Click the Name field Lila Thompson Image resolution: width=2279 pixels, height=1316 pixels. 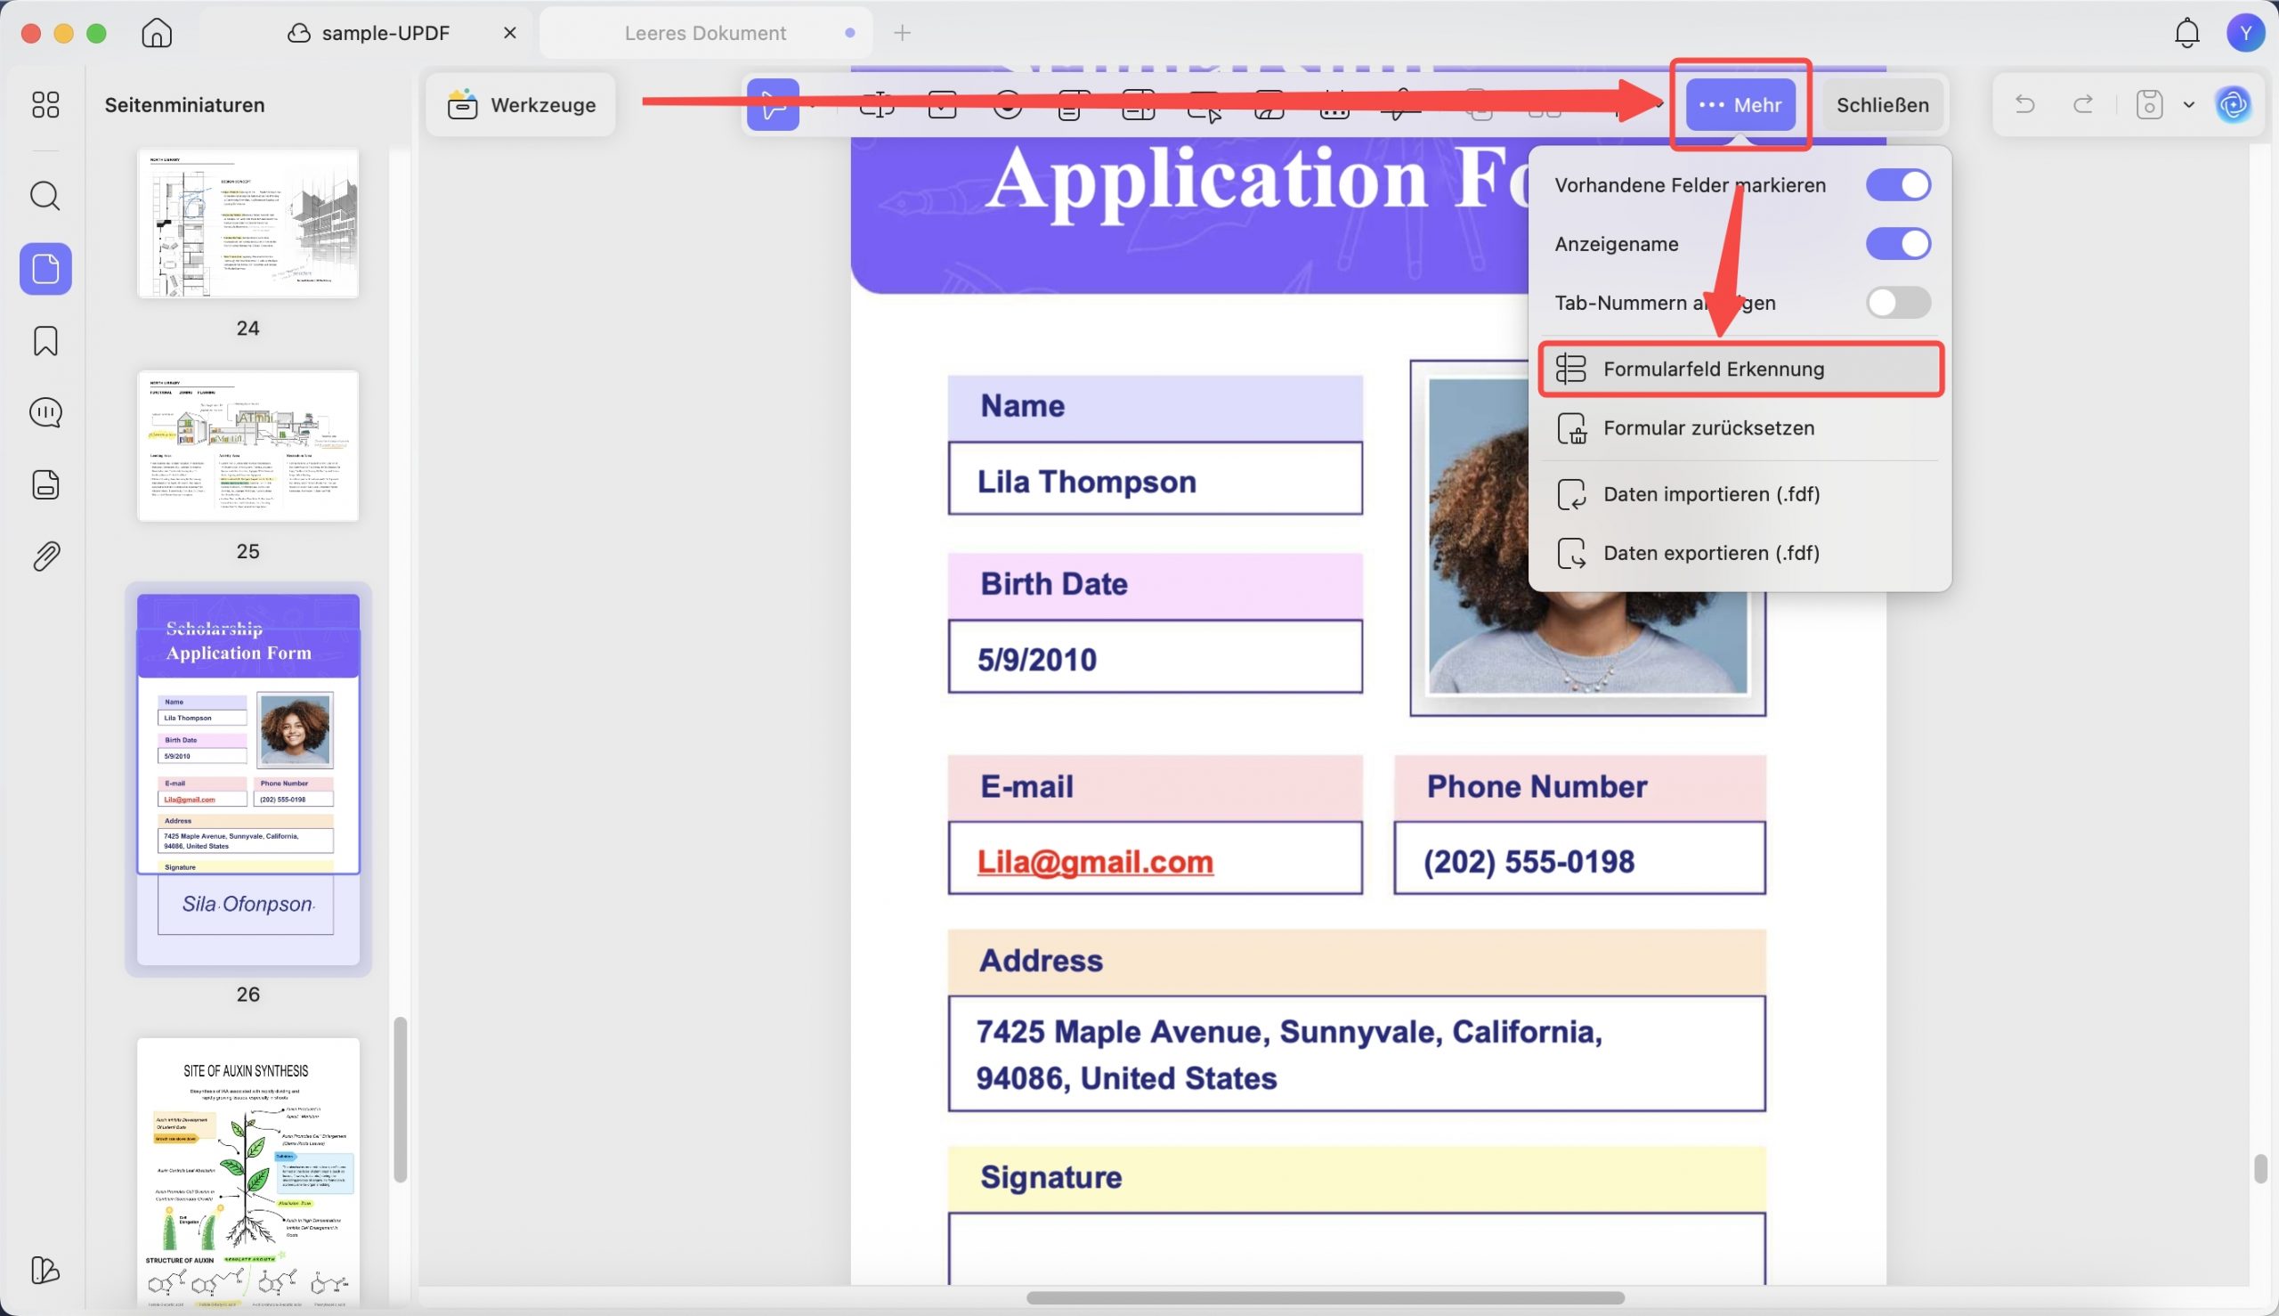coord(1155,478)
